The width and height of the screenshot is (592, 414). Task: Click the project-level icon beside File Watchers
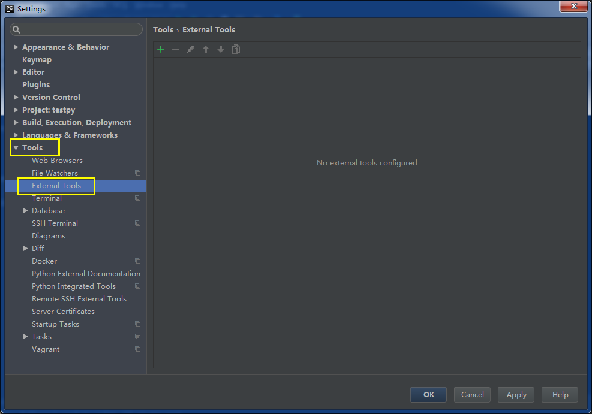click(x=138, y=173)
